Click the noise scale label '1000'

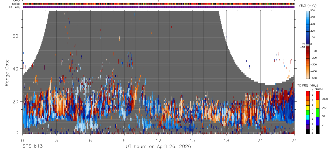[x=323, y=108]
